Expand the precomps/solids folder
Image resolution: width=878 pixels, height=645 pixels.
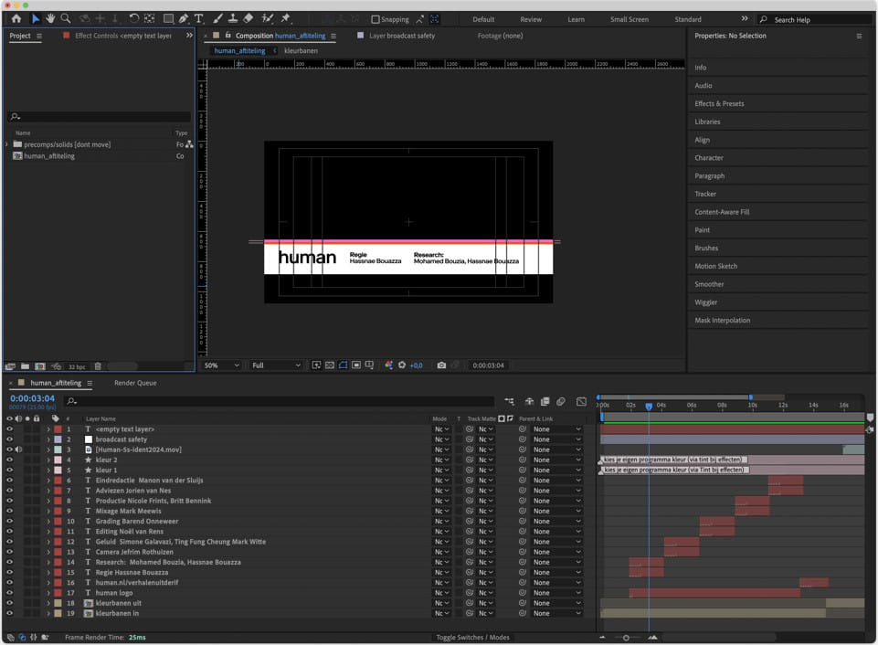coord(7,144)
